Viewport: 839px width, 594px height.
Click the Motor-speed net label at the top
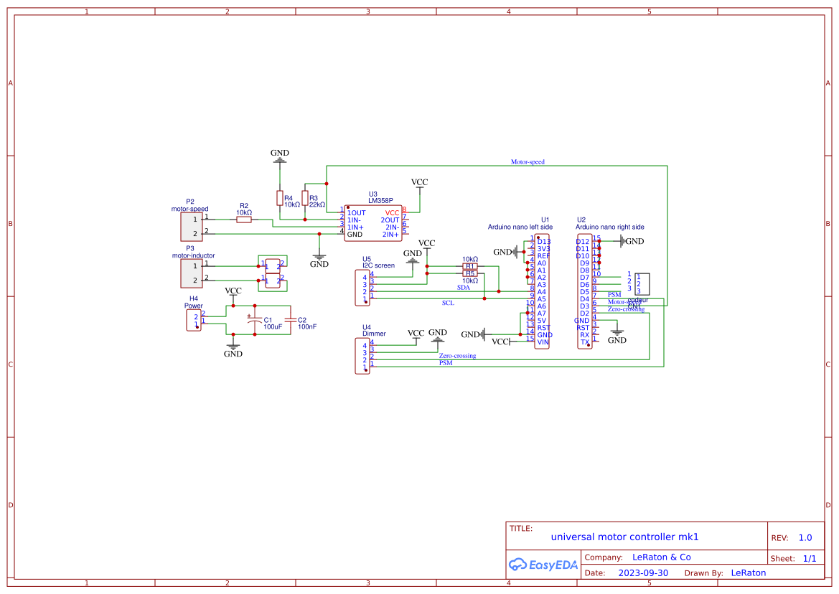tap(529, 161)
